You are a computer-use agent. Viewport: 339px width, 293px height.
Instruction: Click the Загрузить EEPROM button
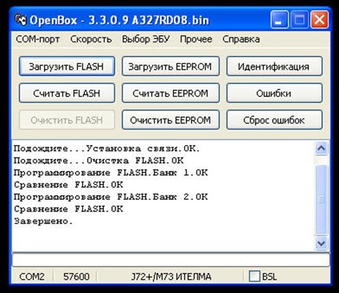pos(171,66)
